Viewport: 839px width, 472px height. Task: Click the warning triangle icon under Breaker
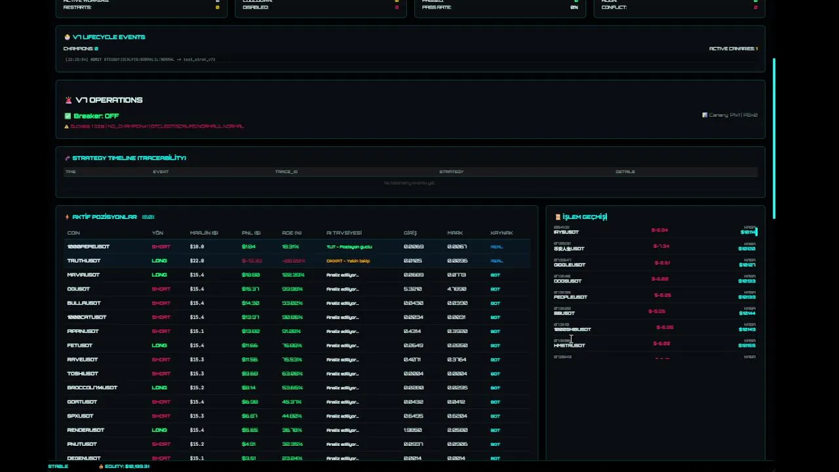(66, 127)
